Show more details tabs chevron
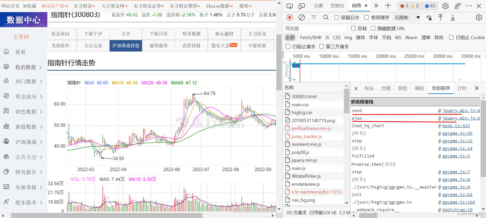486x218 pixels. pos(477,88)
